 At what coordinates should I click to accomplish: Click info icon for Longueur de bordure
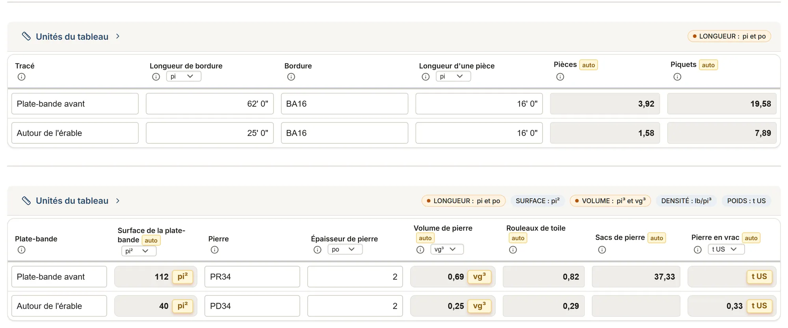pos(156,77)
